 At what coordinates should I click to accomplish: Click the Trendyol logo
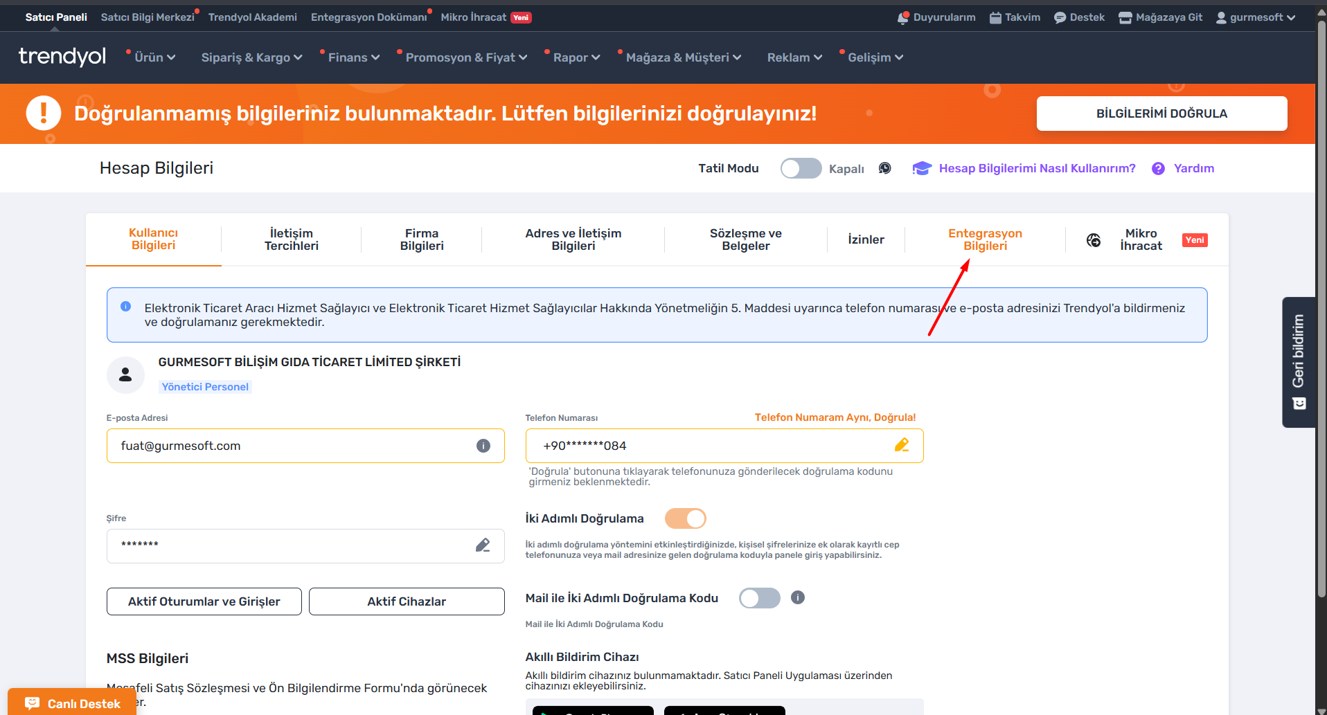62,57
